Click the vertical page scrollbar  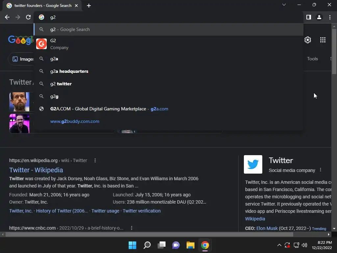(334, 52)
